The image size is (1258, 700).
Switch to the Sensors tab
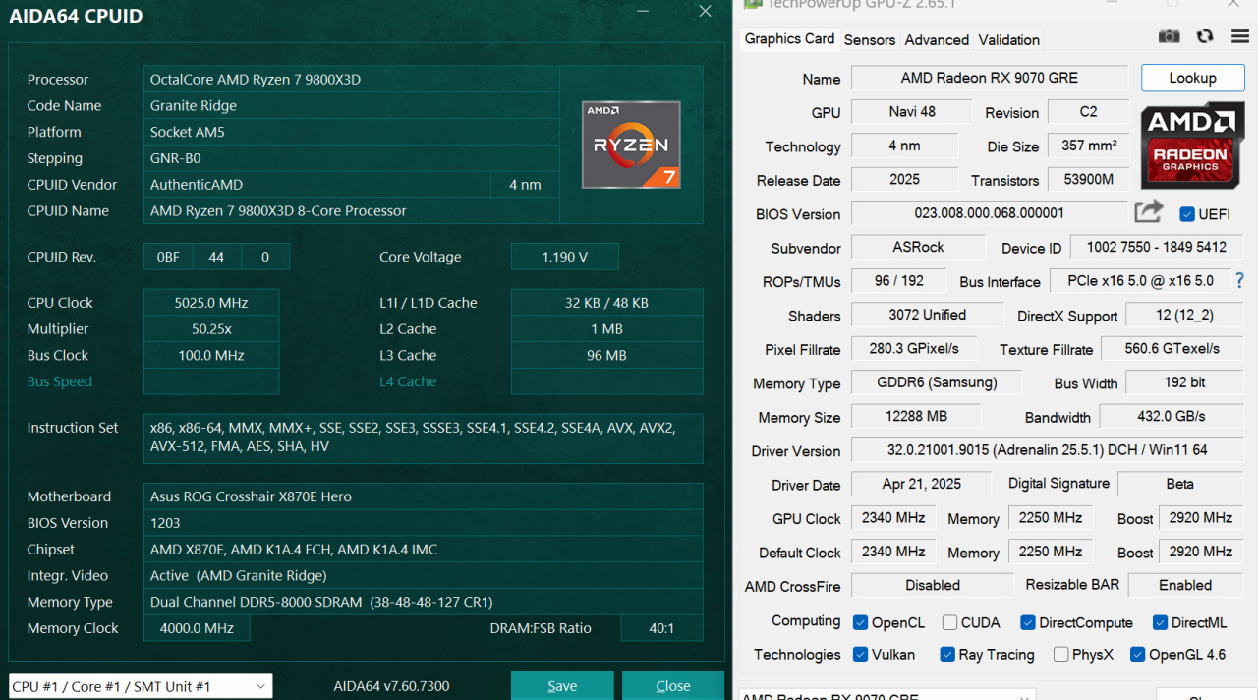pyautogui.click(x=869, y=39)
